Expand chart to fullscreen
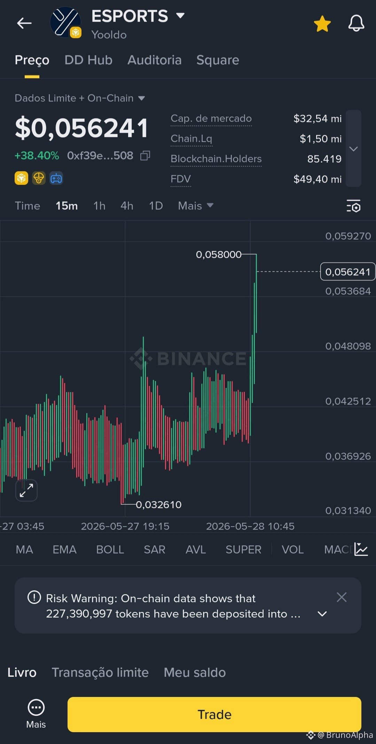376x744 pixels. tap(26, 490)
